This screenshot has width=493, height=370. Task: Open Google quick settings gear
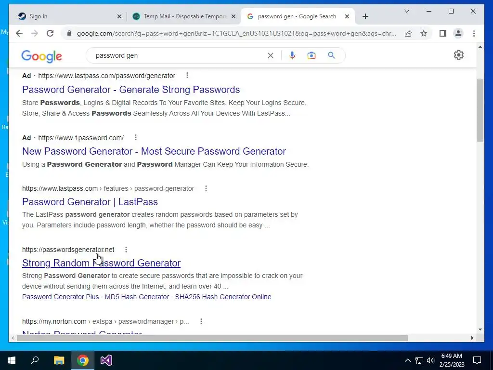[x=459, y=55]
